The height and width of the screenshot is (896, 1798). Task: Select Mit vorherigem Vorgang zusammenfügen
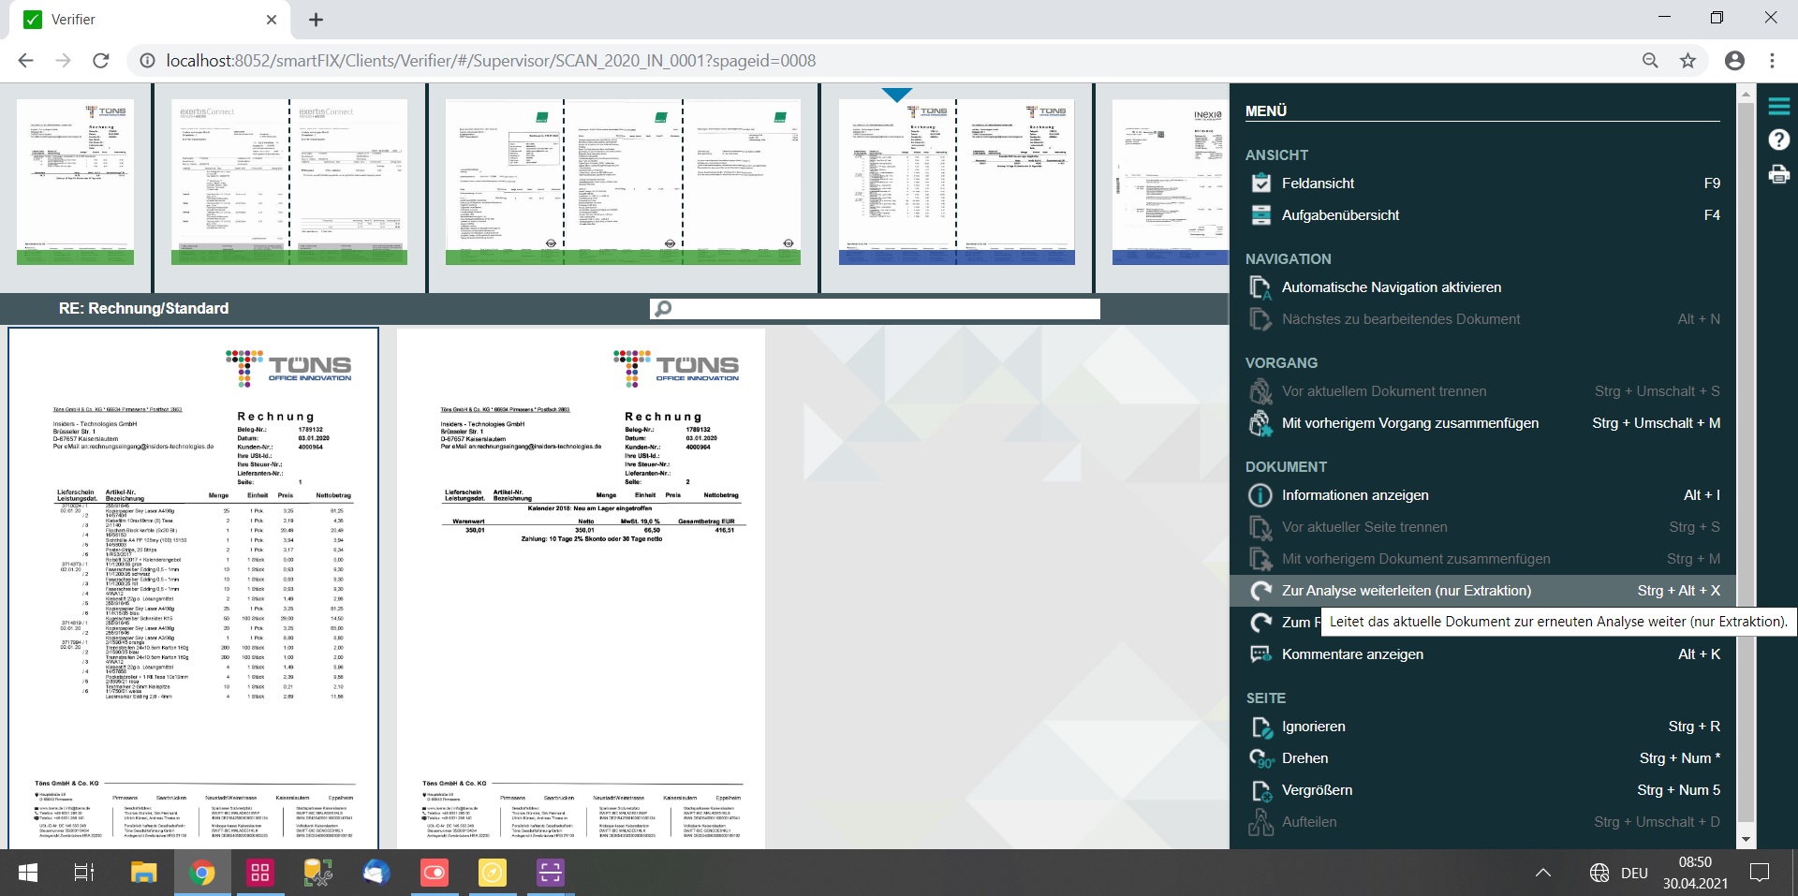pos(1409,423)
